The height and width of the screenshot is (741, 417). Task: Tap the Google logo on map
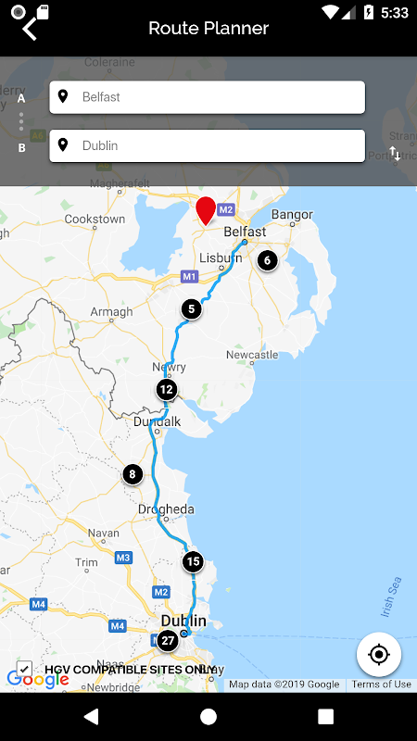point(38,680)
